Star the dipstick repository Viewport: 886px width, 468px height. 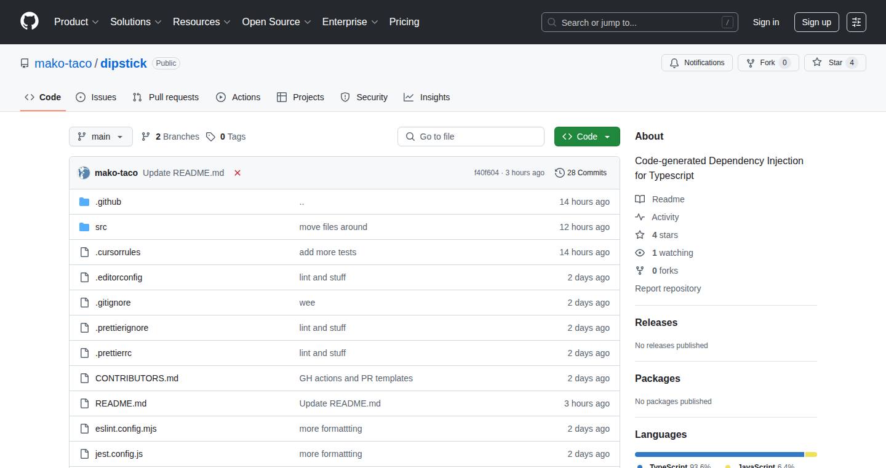point(835,63)
